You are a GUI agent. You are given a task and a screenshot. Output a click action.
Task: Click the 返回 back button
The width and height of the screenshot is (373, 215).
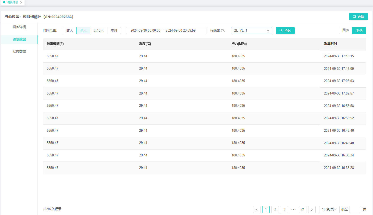click(358, 17)
